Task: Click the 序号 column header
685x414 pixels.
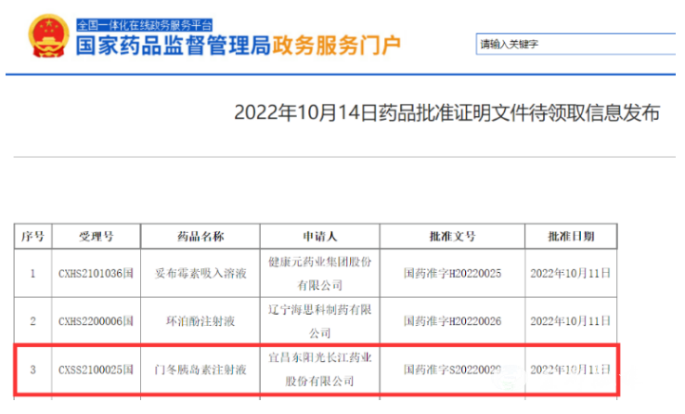Action: coord(32,237)
